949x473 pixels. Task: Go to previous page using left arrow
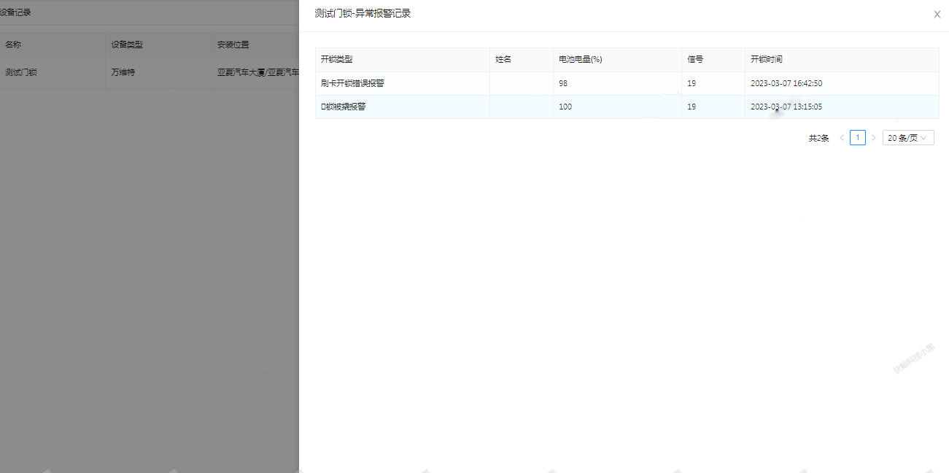[x=842, y=138]
